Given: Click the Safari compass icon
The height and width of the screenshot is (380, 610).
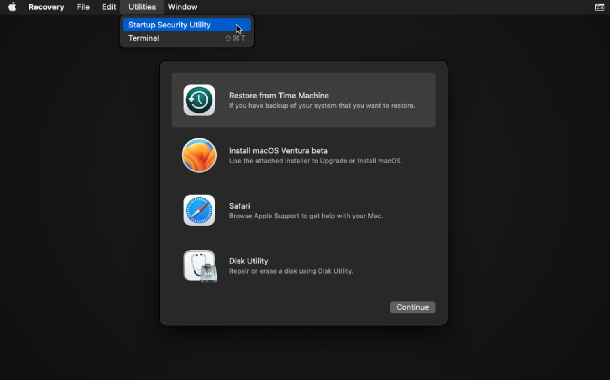Looking at the screenshot, I should tap(199, 210).
